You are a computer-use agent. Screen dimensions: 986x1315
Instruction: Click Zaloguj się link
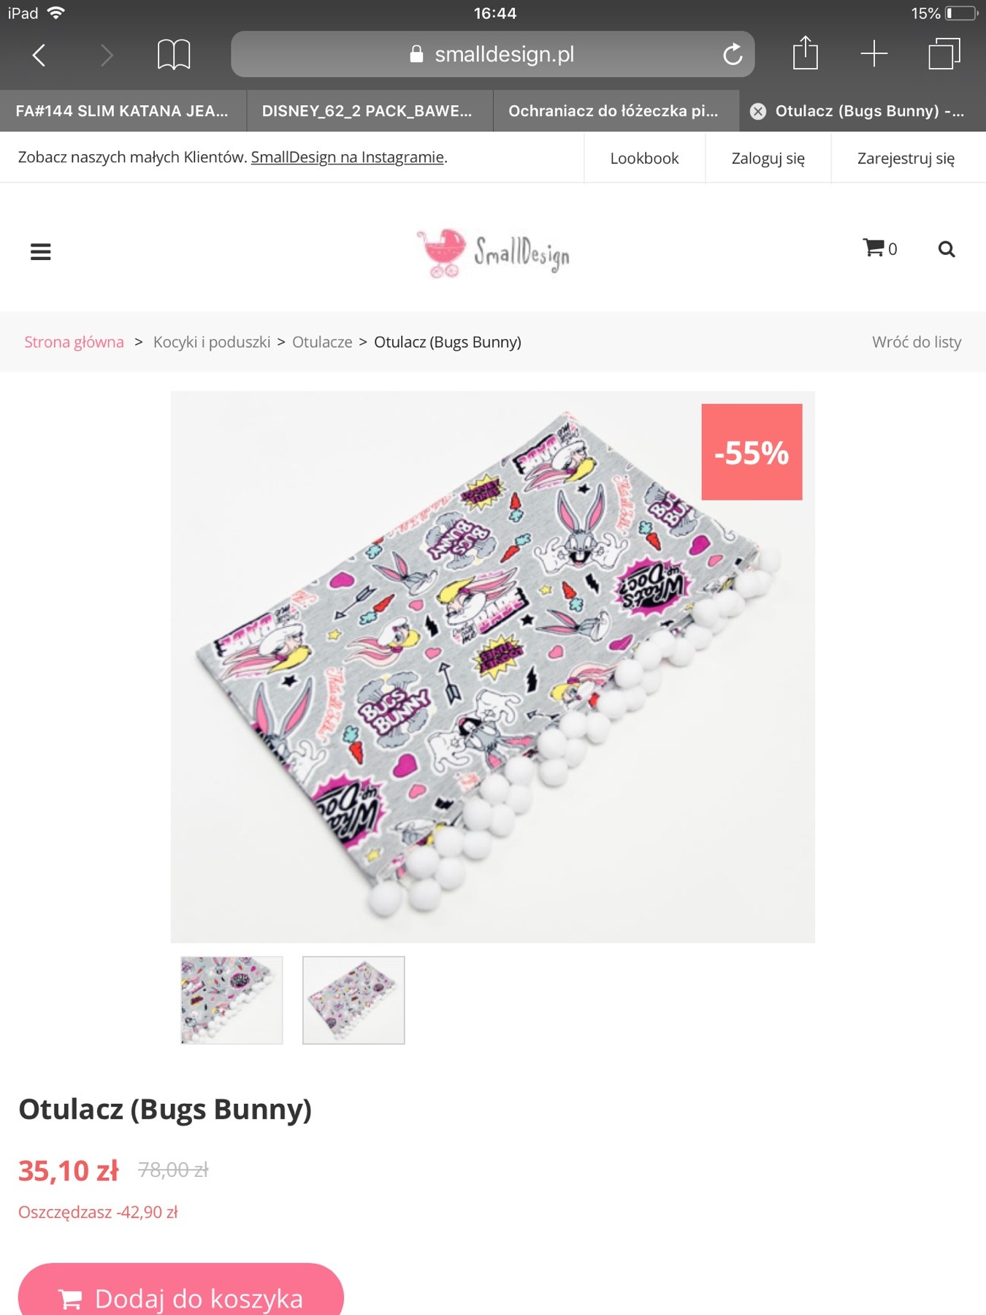(768, 159)
